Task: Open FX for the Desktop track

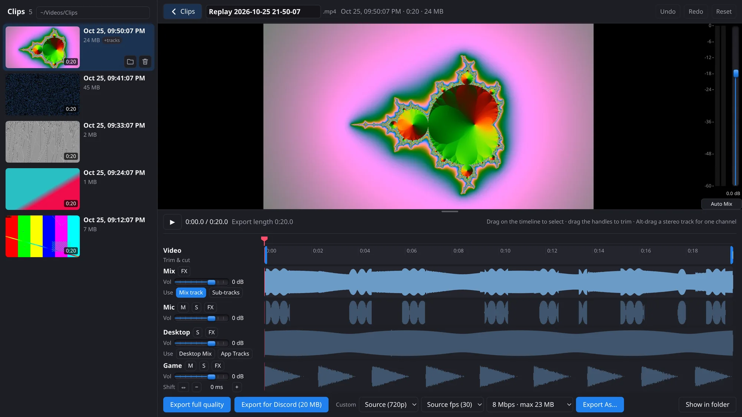Action: (211, 332)
